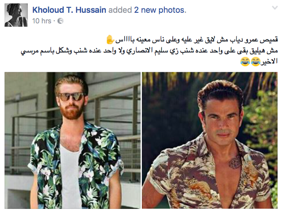Click the word "added" in the post header
The width and height of the screenshot is (282, 212).
[x=120, y=10]
